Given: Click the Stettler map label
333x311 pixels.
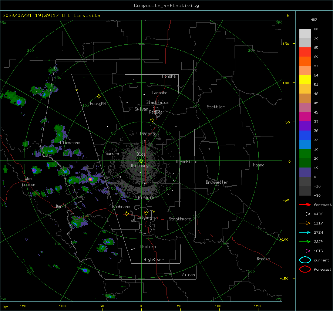Looking at the screenshot, I should (216, 107).
